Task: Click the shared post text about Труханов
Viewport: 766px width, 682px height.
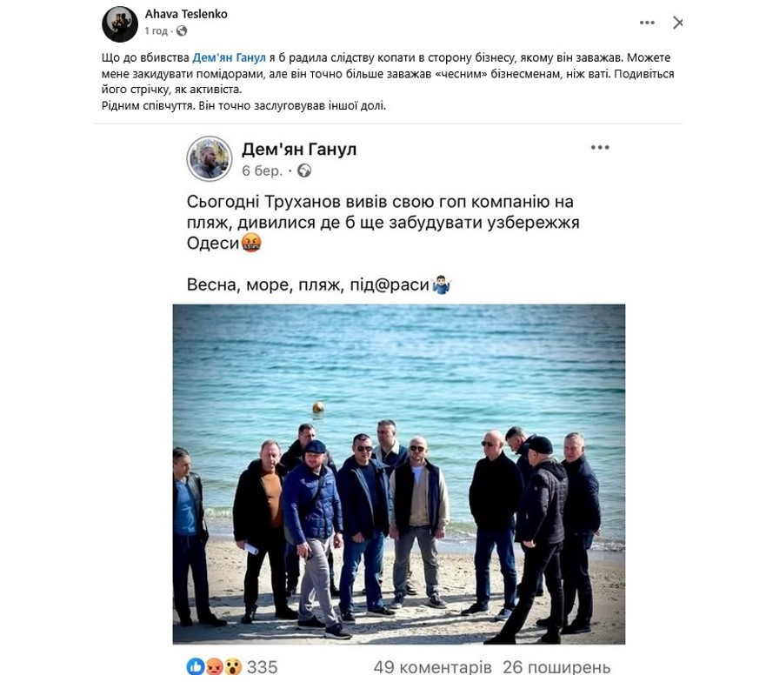Action: (x=383, y=223)
